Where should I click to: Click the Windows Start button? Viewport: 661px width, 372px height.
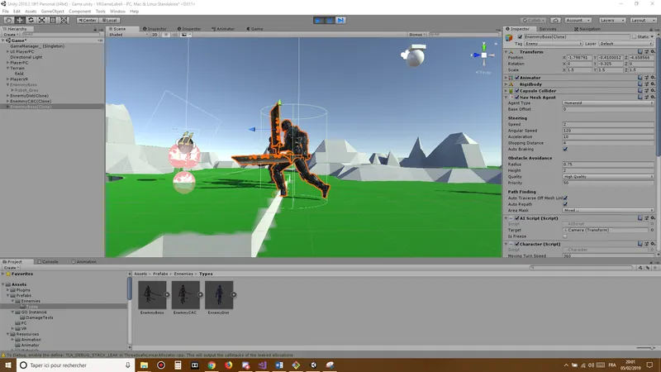(8, 365)
